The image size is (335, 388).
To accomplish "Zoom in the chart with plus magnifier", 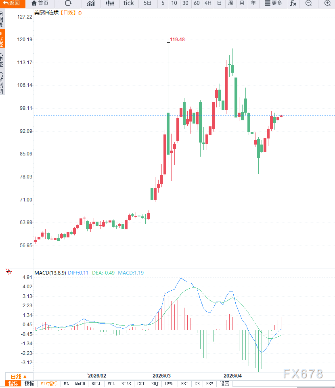I will 327,3.
